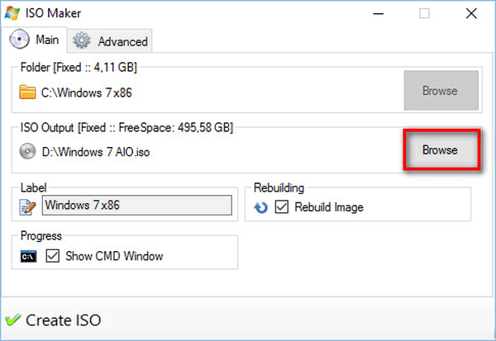The width and height of the screenshot is (496, 341).
Task: Click the green checkmark next to Create ISO
Action: pyautogui.click(x=13, y=320)
